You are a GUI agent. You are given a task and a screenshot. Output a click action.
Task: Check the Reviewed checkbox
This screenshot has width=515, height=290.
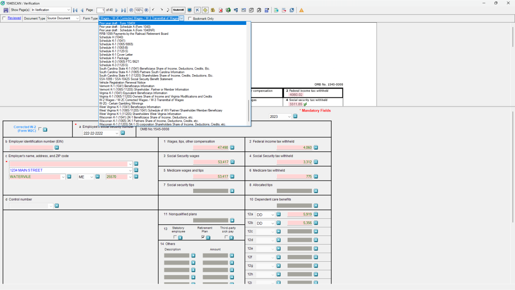(4, 18)
